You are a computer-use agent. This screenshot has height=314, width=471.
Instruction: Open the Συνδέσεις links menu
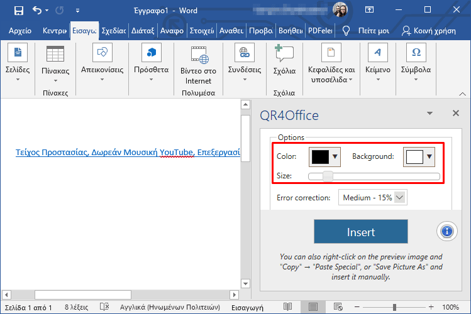pyautogui.click(x=245, y=63)
